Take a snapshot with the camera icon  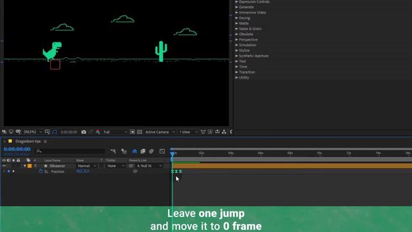coord(84,131)
